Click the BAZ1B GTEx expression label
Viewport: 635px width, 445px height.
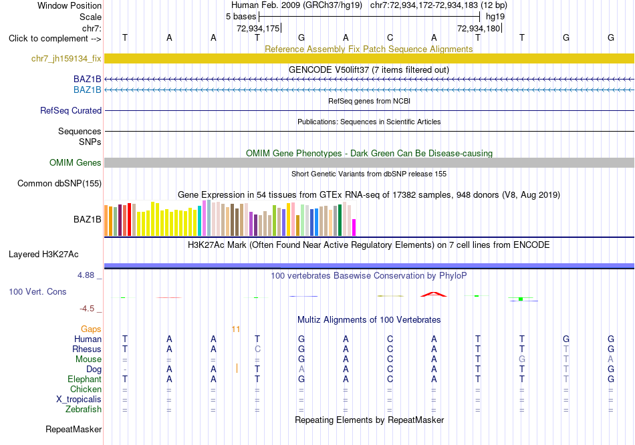pos(87,219)
